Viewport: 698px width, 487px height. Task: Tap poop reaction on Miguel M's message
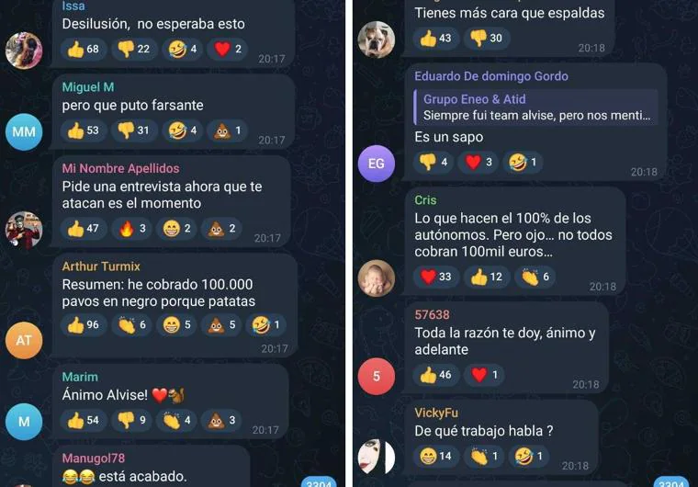tap(228, 130)
